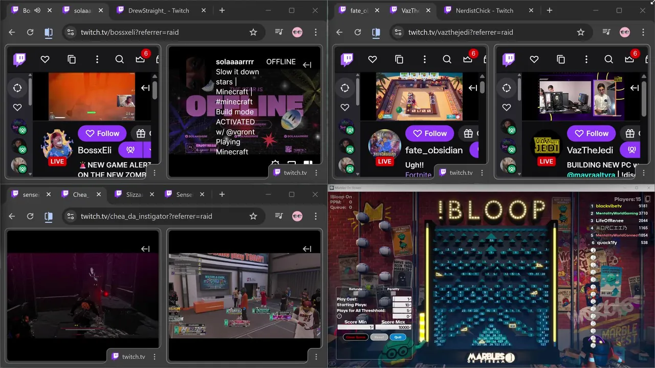Unmute tab audio icon on Bo tab
655x368 pixels.
coord(37,10)
